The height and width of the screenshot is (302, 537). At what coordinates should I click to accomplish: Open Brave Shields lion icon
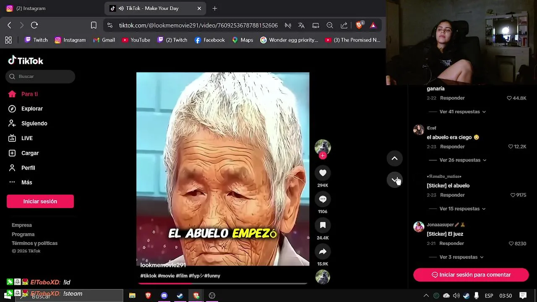(359, 26)
